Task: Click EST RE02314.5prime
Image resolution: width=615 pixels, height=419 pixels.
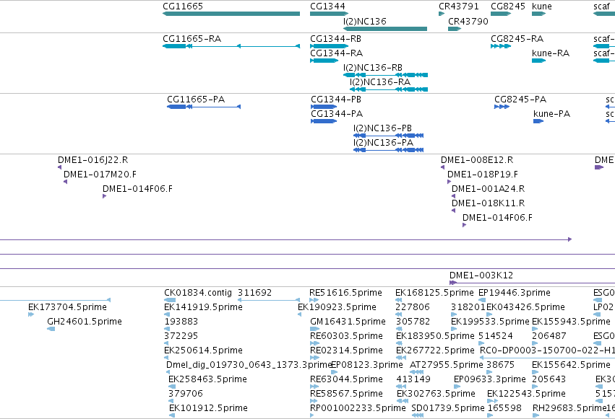Action: [x=314, y=358]
